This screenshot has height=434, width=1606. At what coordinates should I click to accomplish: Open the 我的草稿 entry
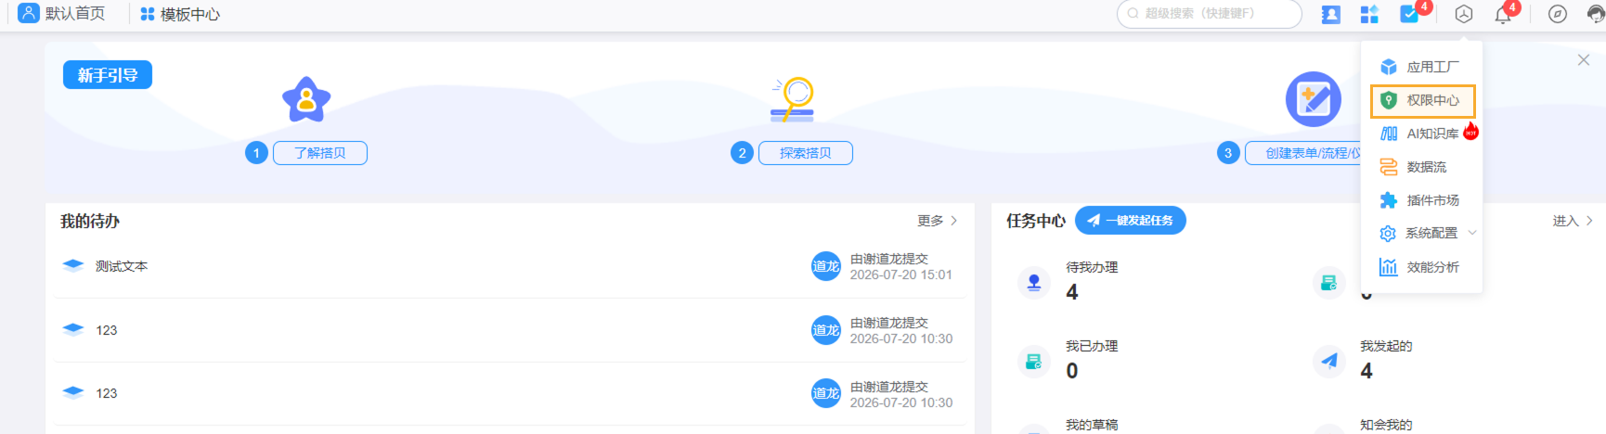pyautogui.click(x=1092, y=425)
